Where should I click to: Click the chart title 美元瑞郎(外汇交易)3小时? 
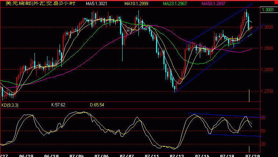click(40, 3)
